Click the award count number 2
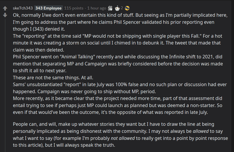 pos(122,8)
